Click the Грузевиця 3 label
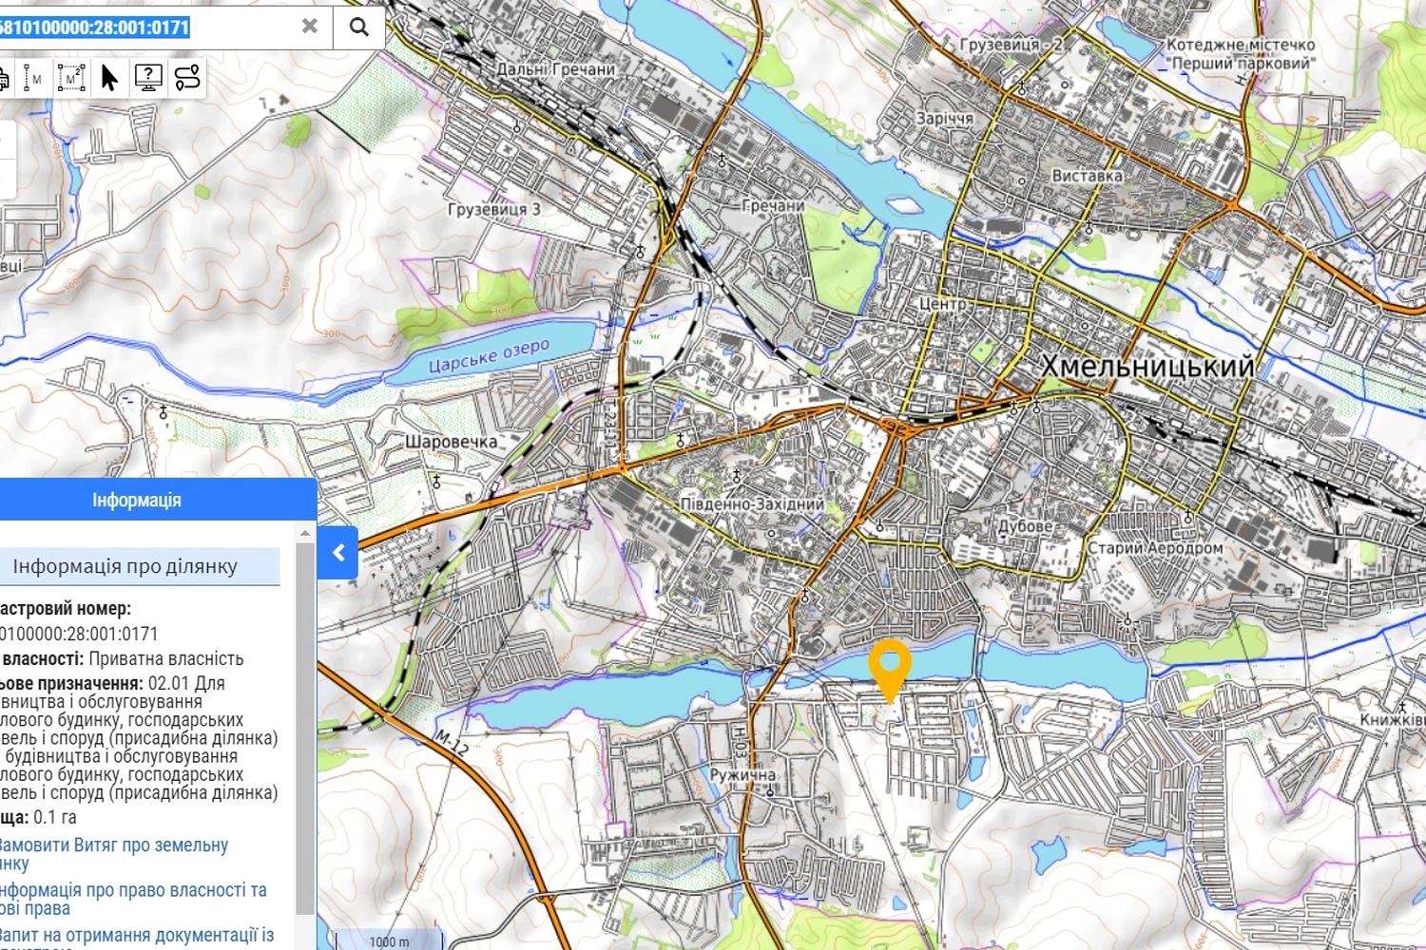The height and width of the screenshot is (950, 1426). click(493, 209)
